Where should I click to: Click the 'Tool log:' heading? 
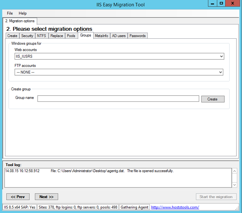[14, 165]
